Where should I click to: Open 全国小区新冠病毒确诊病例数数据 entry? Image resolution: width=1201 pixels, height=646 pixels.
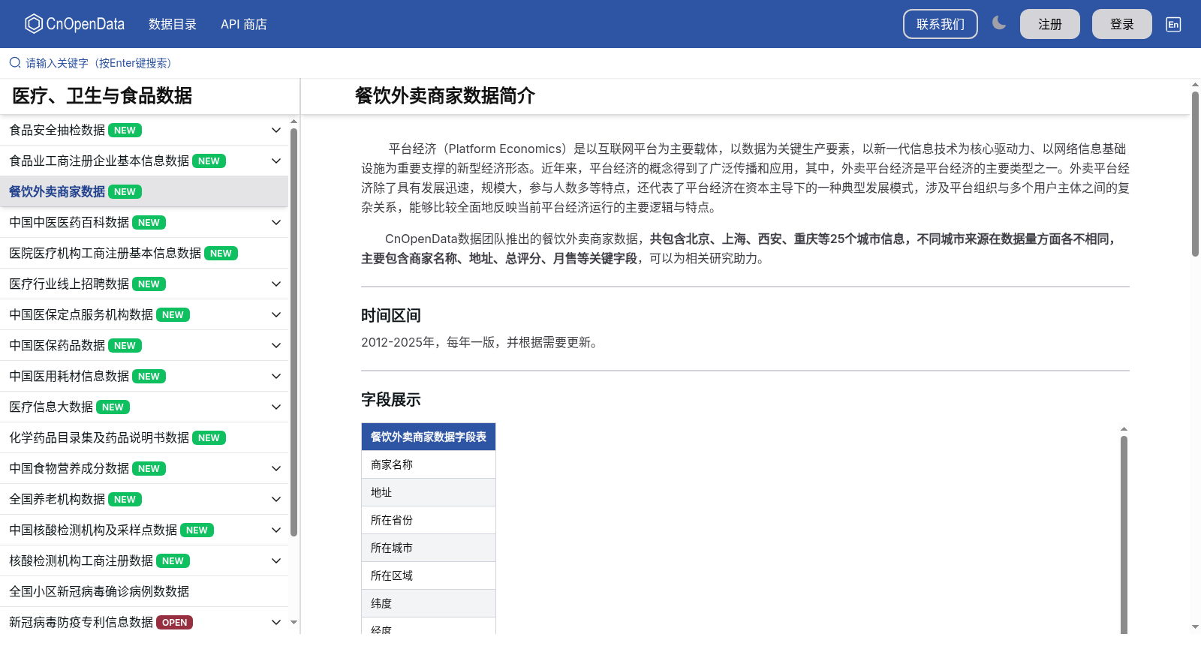point(144,592)
